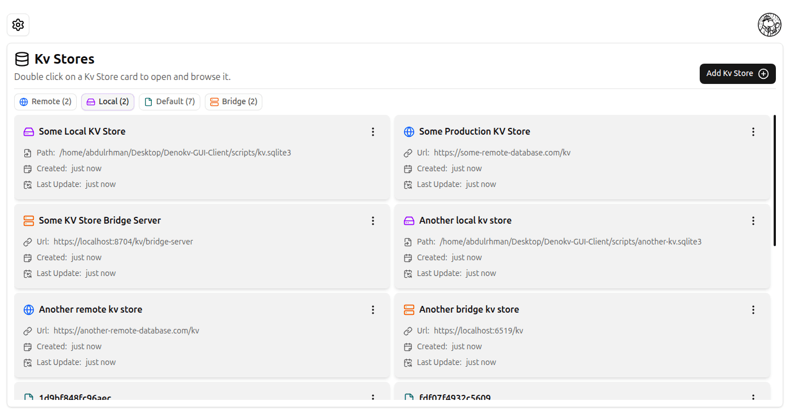Click the file icon of the fdf07f4932c5609 card
This screenshot has width=790, height=414.
(409, 398)
